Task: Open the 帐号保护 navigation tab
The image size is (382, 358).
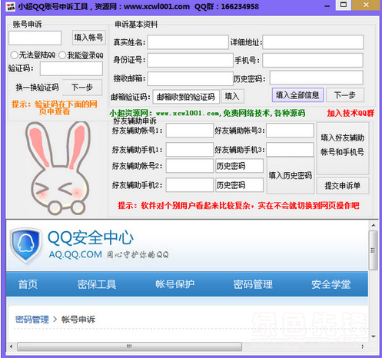Action: tap(175, 284)
